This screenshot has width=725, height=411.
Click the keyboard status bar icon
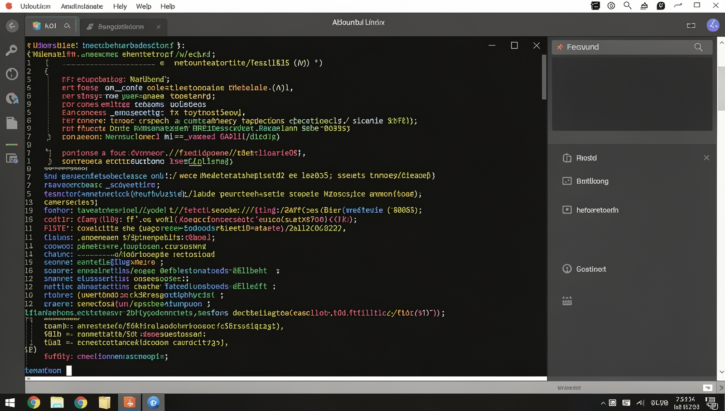tap(708, 388)
